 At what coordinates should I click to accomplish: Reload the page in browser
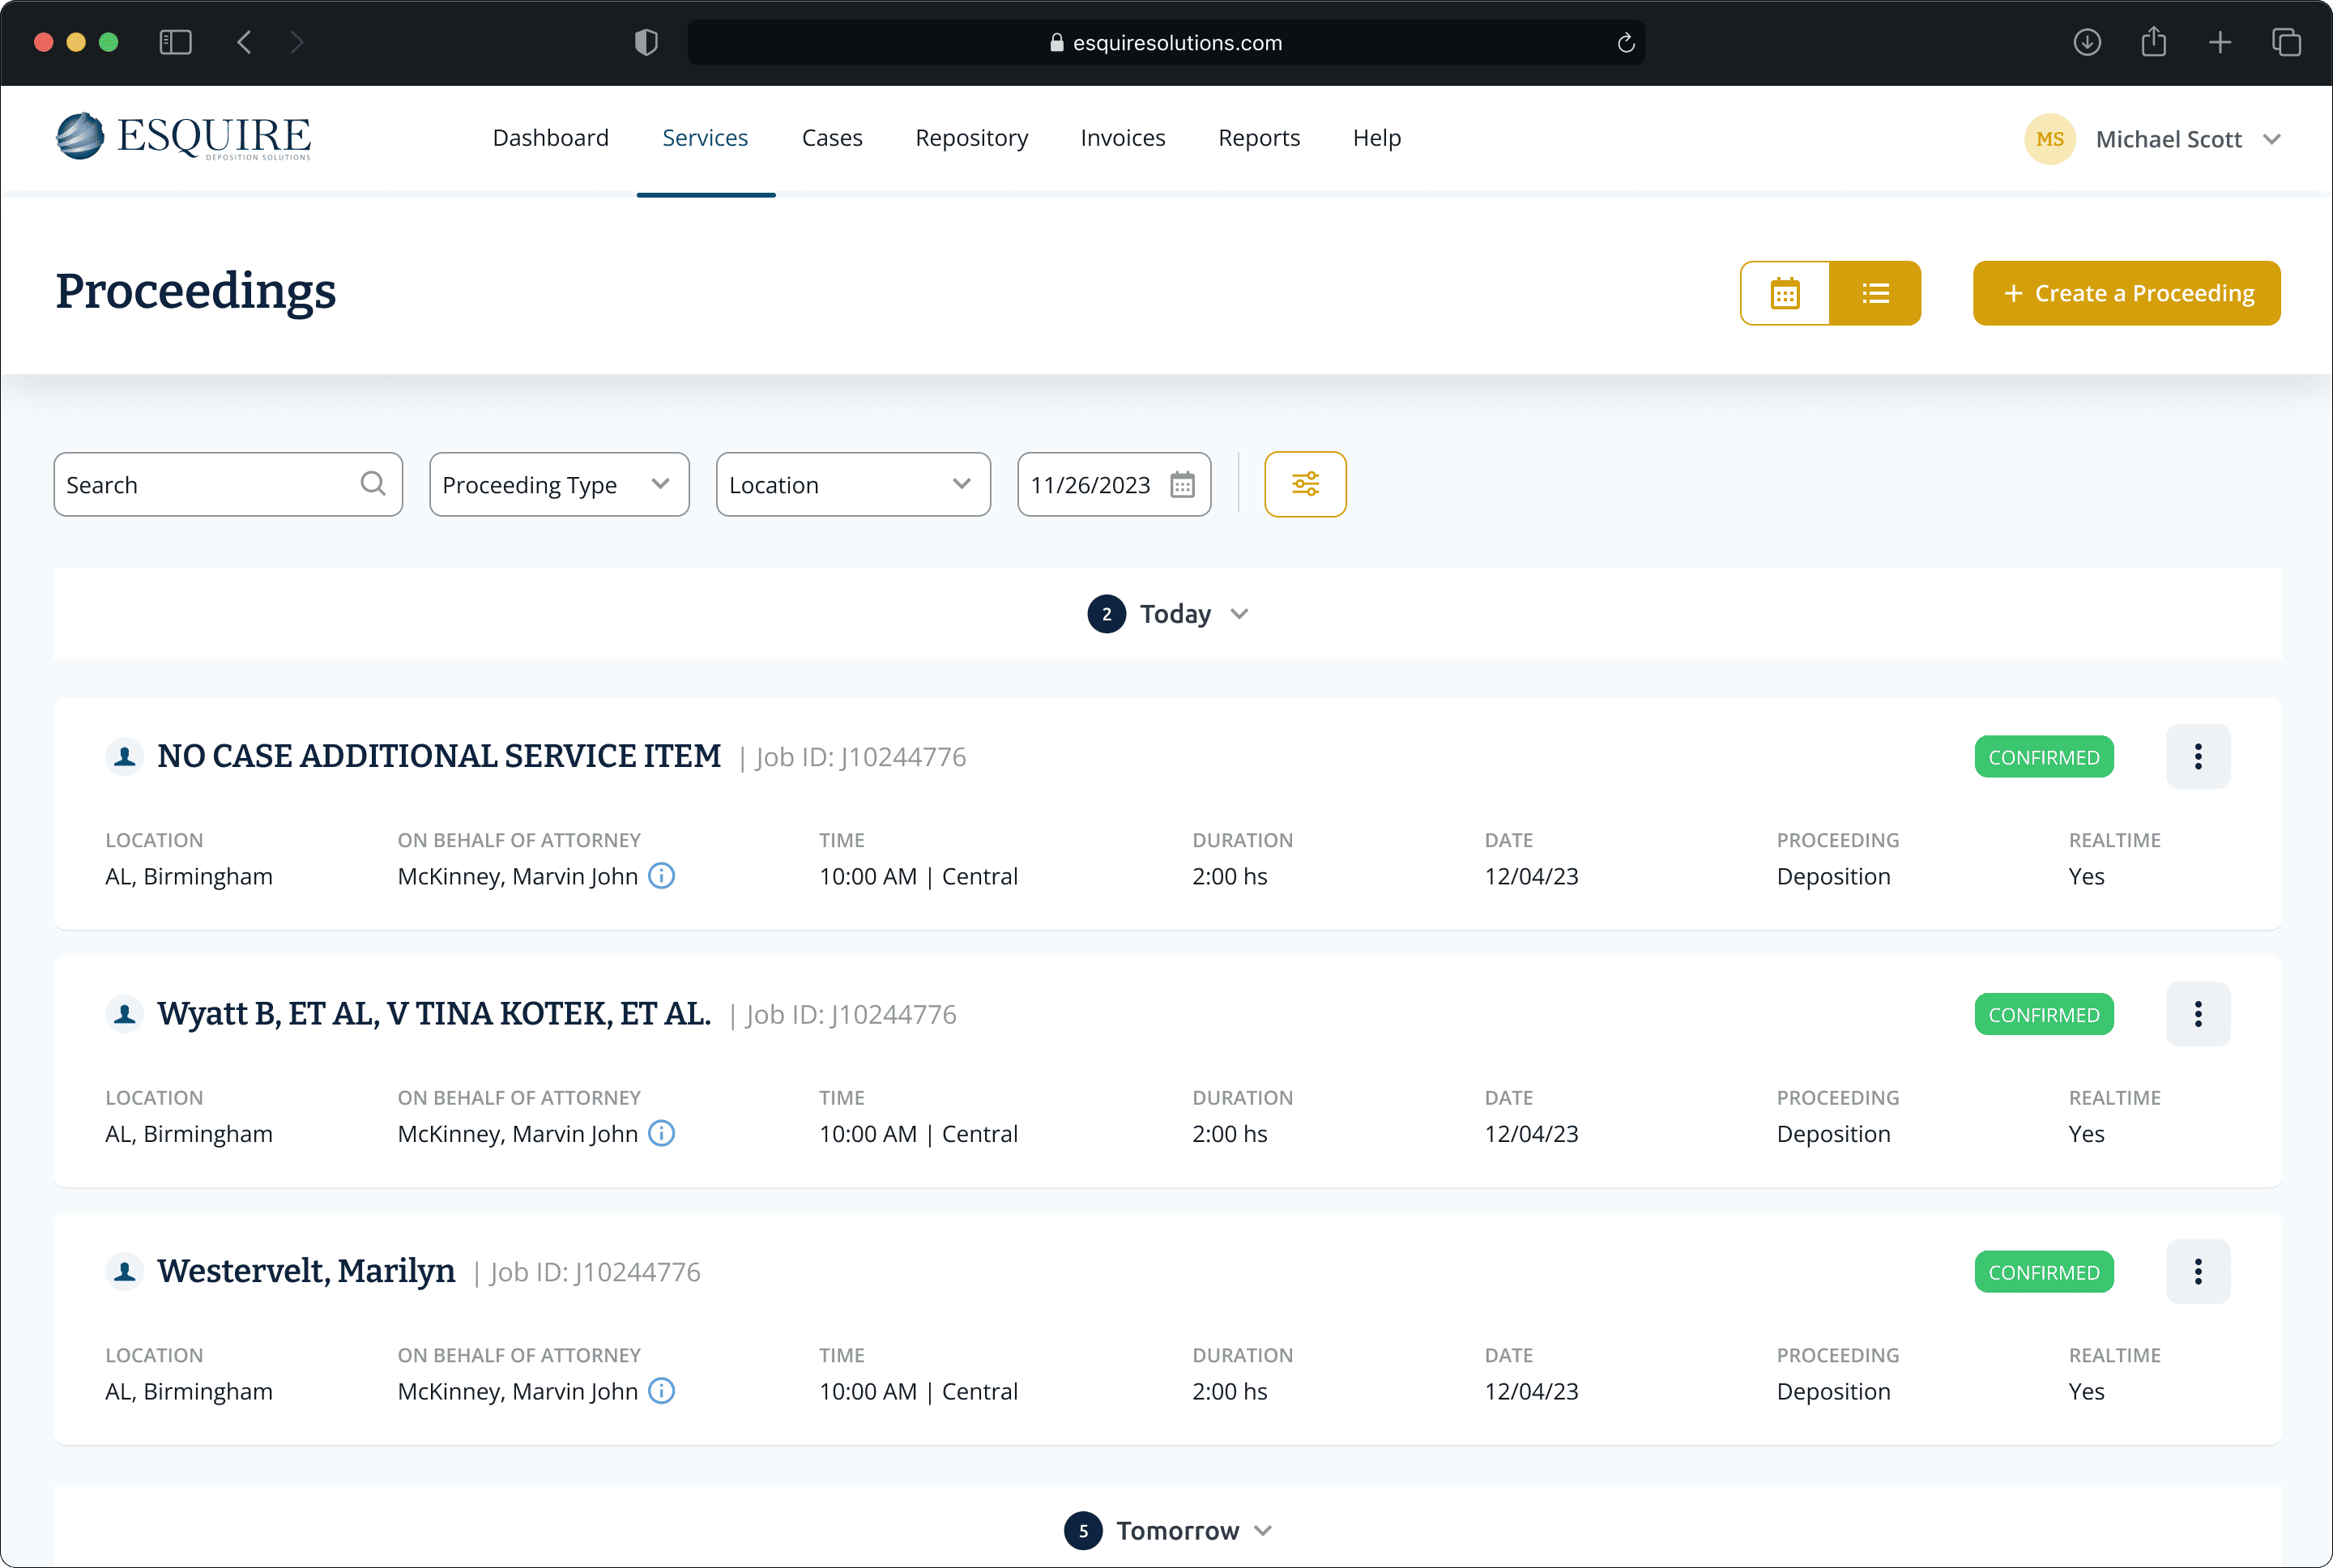[1625, 43]
